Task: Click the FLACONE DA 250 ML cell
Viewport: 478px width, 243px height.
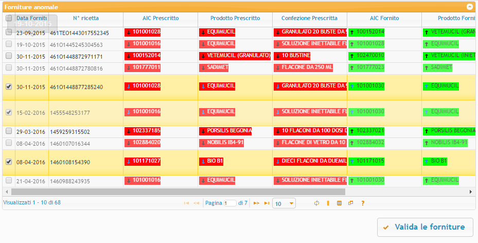Action: (x=304, y=67)
